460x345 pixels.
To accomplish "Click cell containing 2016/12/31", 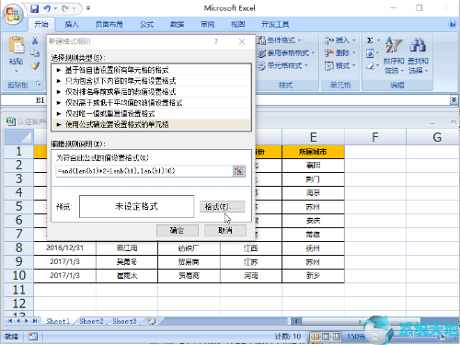I will (x=64, y=247).
